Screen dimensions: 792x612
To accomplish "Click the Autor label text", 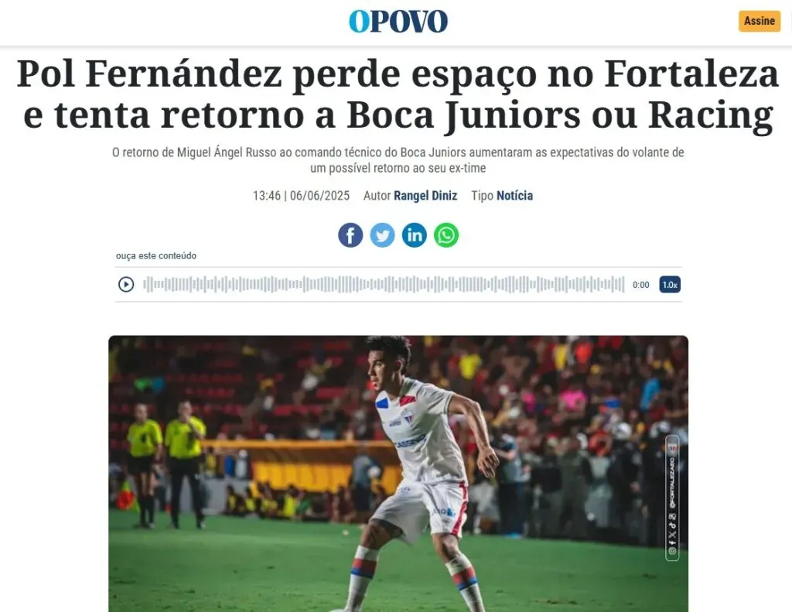I will pyautogui.click(x=377, y=196).
